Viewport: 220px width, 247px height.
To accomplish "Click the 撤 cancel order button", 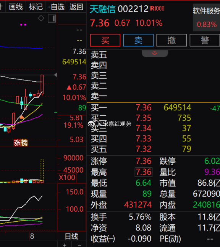I will [171, 40].
